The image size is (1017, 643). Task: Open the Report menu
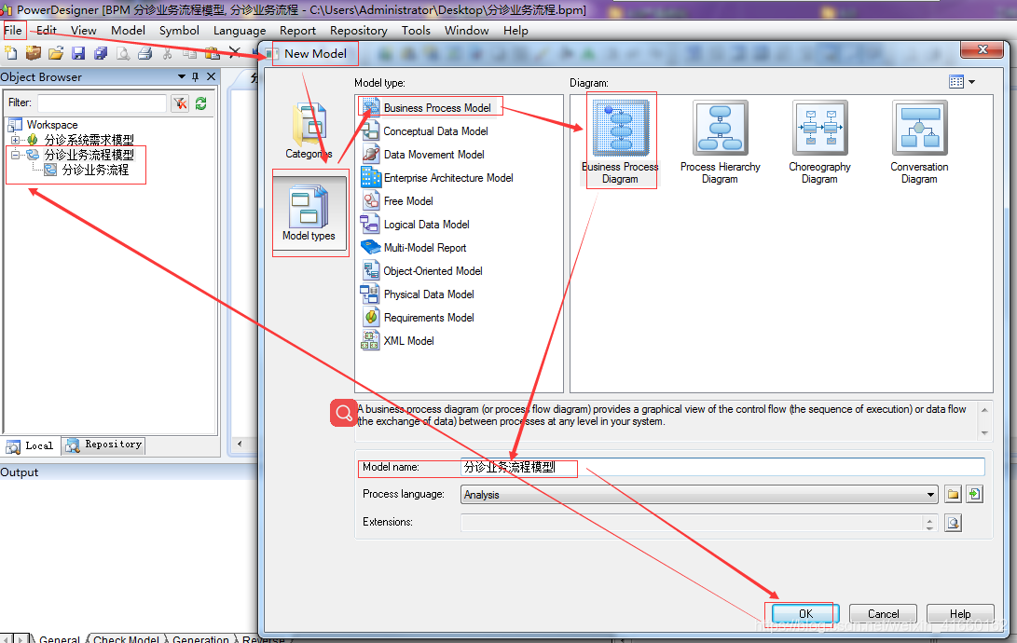click(297, 31)
